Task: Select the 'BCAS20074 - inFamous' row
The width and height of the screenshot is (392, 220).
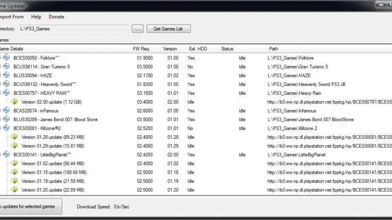Action: [36, 111]
